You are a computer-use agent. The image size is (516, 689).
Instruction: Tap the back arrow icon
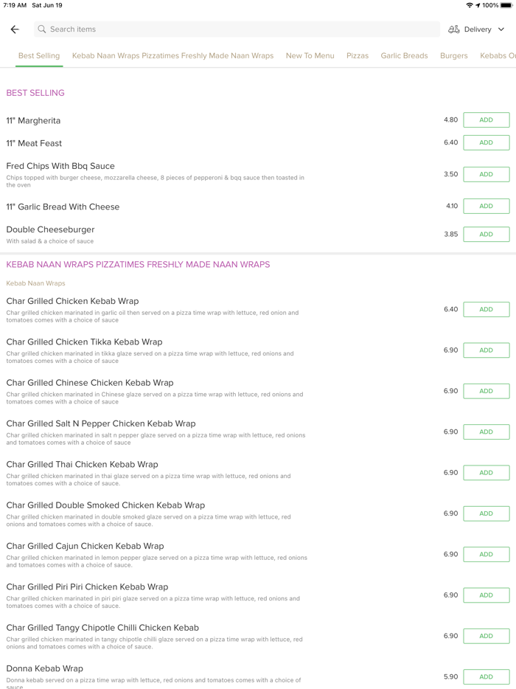[x=15, y=30]
